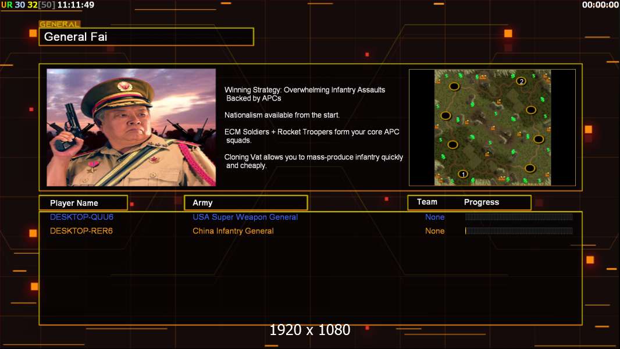Click the Player Name column header

(x=83, y=203)
